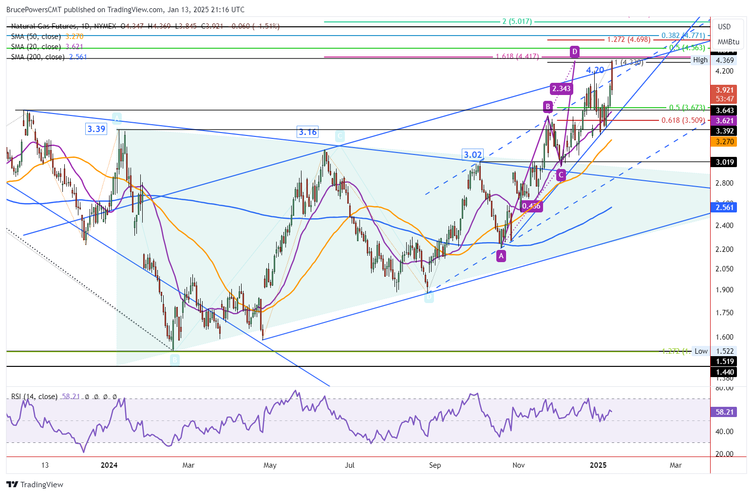Click the red Fibonacci label 0.618 (3.509)
The image size is (753, 495).
(683, 120)
